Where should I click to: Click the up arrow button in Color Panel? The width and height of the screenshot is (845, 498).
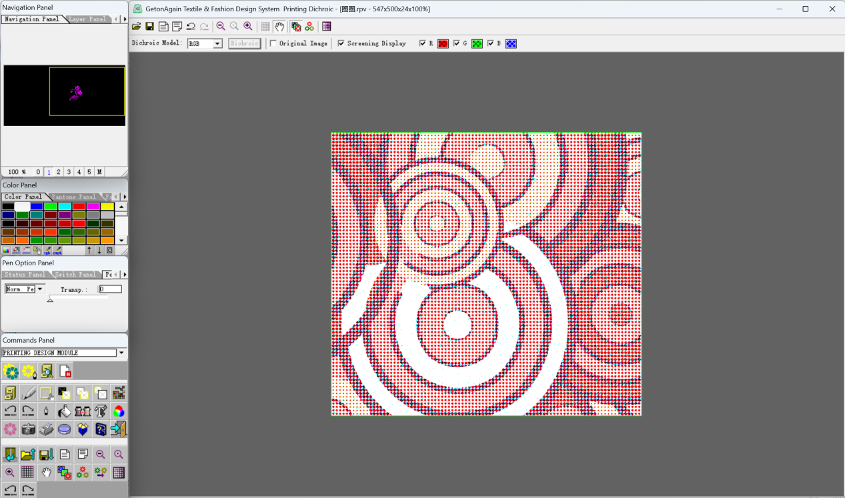point(89,251)
